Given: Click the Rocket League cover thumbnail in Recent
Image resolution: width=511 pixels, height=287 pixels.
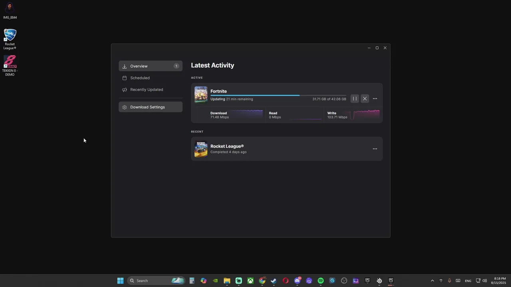Looking at the screenshot, I should (x=201, y=149).
